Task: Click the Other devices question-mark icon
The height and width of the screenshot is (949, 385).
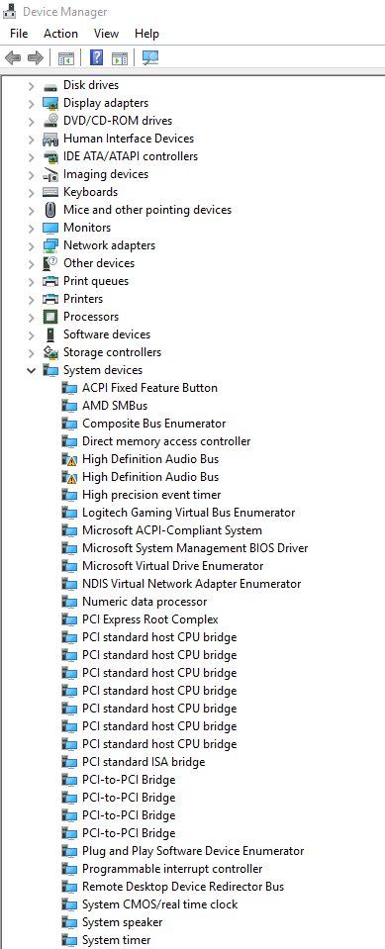Action: tap(50, 263)
